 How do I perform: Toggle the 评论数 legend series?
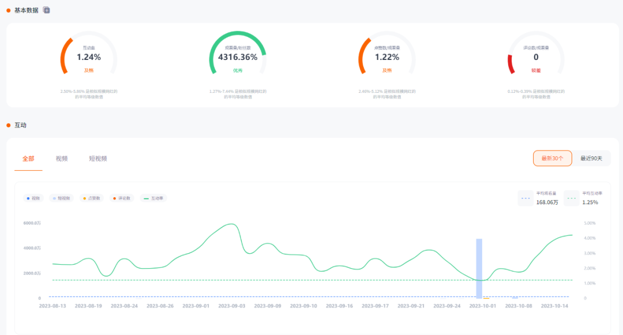[122, 198]
